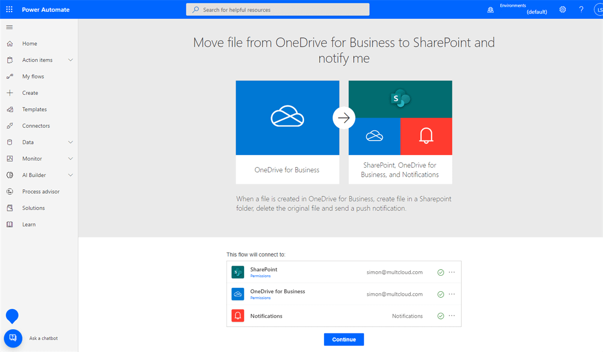Click the Process advisor icon
The height and width of the screenshot is (352, 603).
tap(10, 191)
